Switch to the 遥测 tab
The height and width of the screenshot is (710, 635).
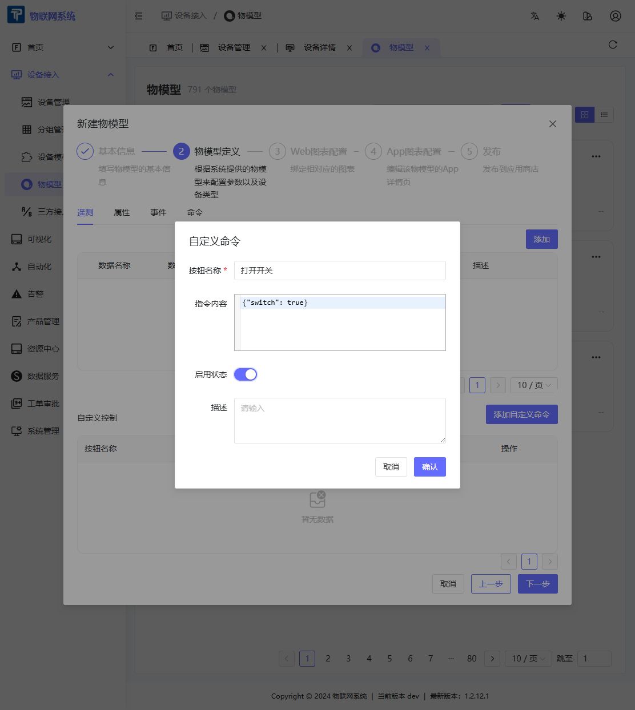tap(85, 212)
